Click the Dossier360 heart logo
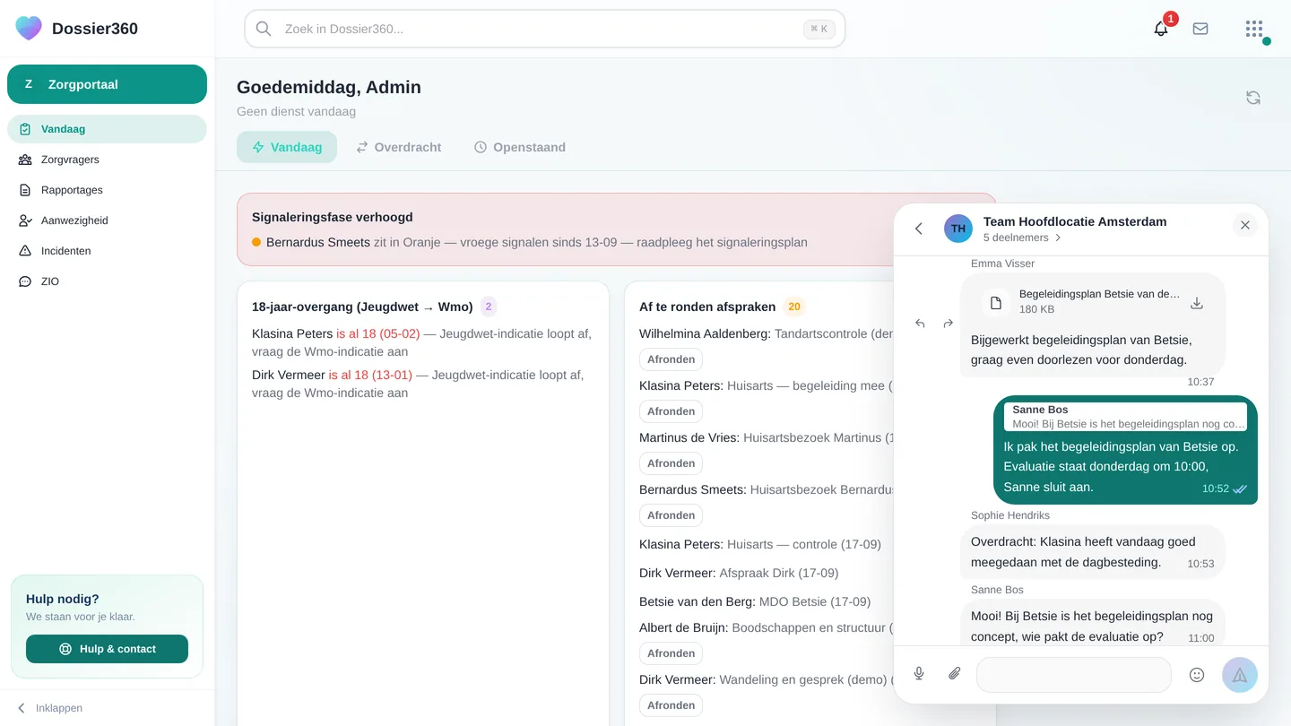The height and width of the screenshot is (726, 1291). click(29, 29)
